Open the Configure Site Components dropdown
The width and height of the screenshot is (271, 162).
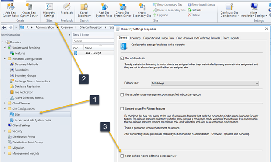229,10
